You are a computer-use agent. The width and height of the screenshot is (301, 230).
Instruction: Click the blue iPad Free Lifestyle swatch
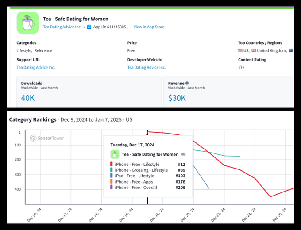[x=112, y=176]
